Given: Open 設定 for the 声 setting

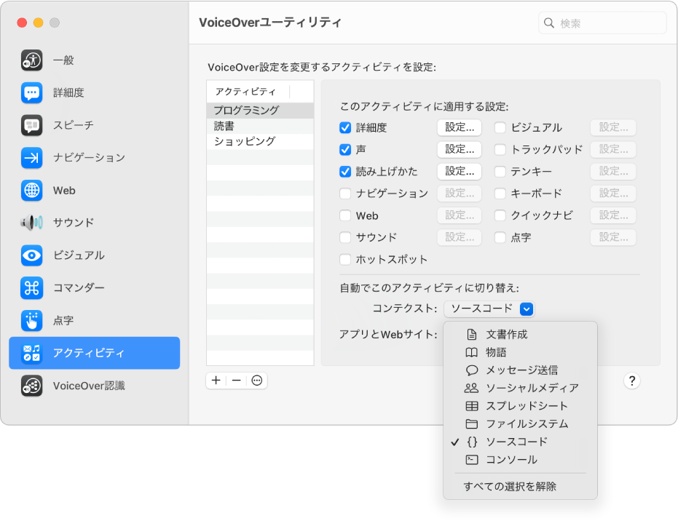Looking at the screenshot, I should (459, 149).
